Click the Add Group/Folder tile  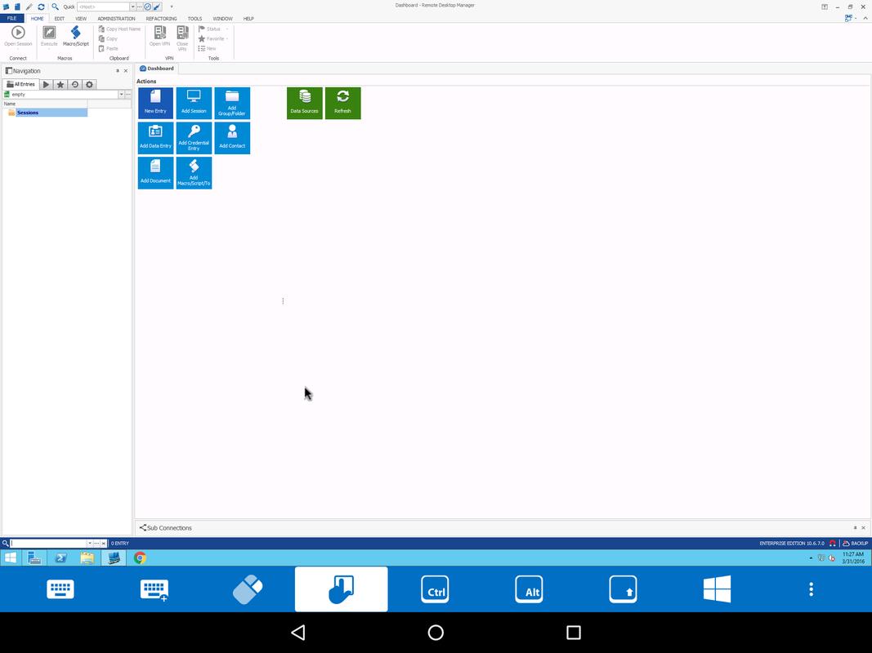232,103
